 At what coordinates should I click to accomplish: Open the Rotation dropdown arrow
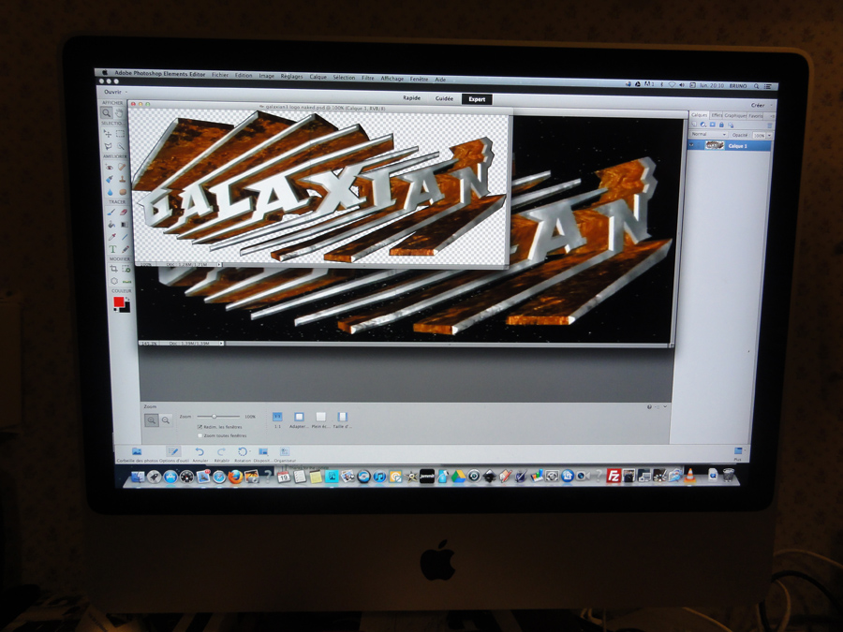[250, 451]
